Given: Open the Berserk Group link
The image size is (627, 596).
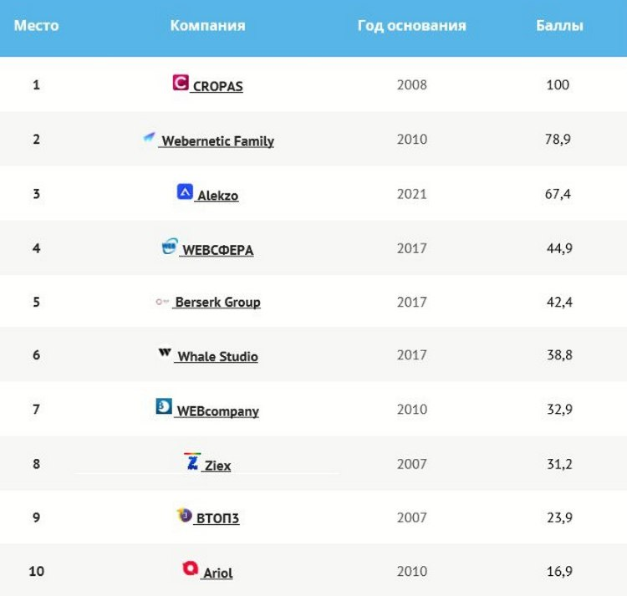Looking at the screenshot, I should pyautogui.click(x=217, y=303).
